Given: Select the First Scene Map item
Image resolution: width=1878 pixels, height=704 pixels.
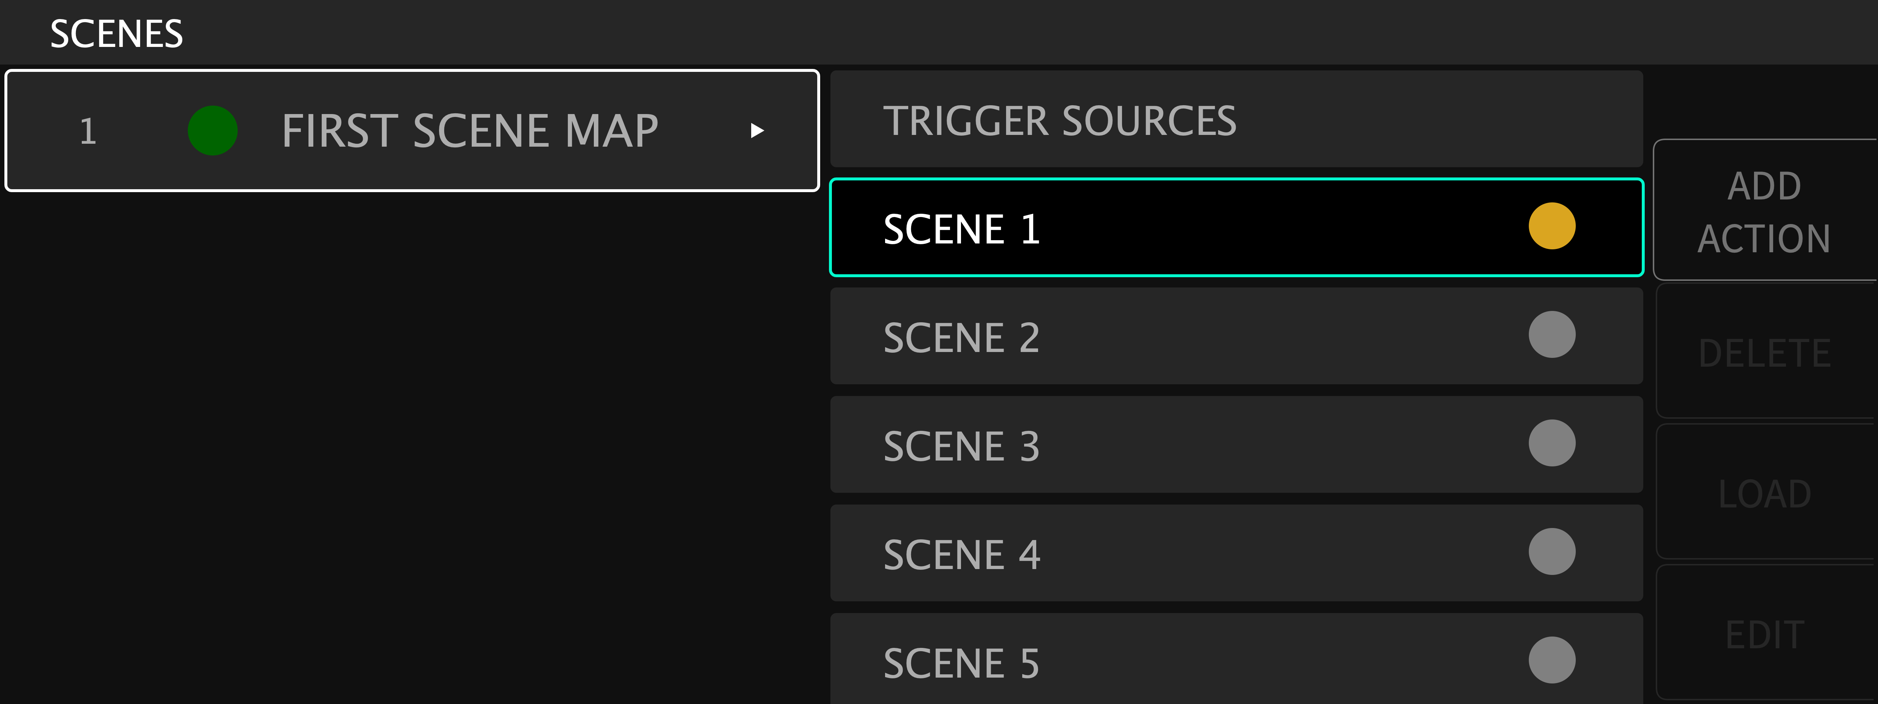Looking at the screenshot, I should point(412,131).
